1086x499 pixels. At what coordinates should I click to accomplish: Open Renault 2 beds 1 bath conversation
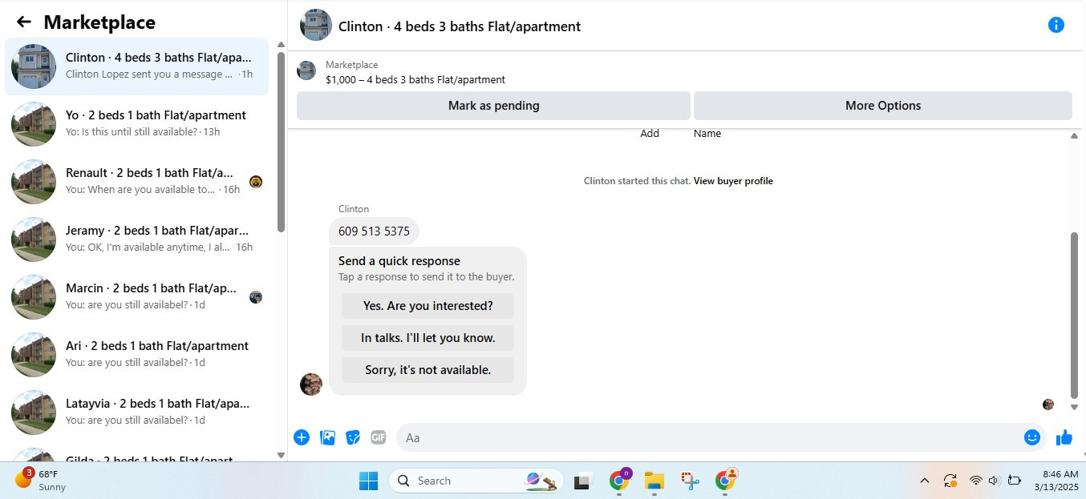136,182
